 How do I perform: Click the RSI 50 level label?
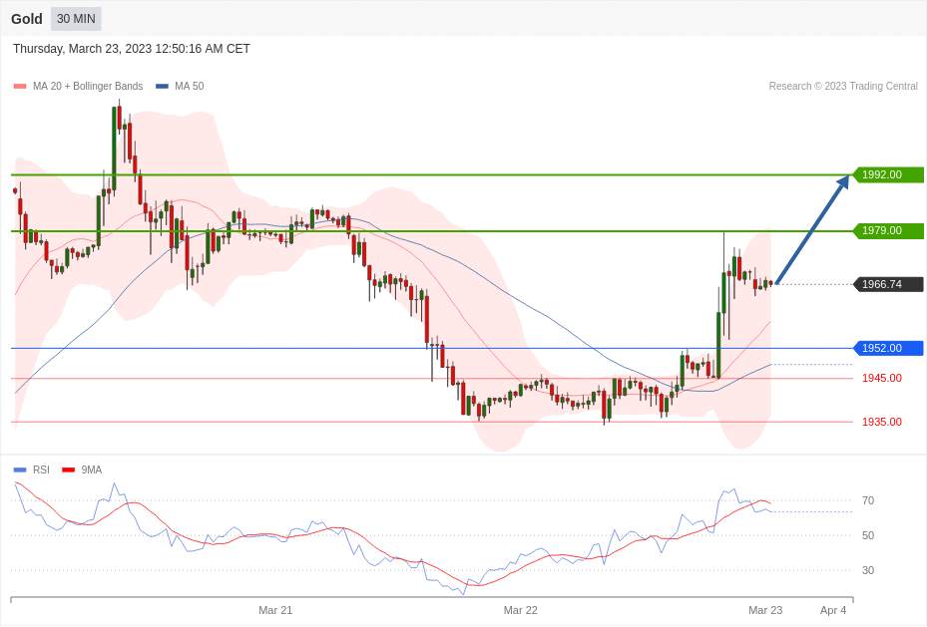pos(868,535)
